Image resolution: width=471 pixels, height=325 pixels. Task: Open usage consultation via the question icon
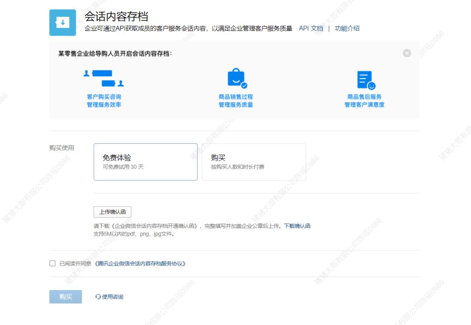click(x=97, y=298)
